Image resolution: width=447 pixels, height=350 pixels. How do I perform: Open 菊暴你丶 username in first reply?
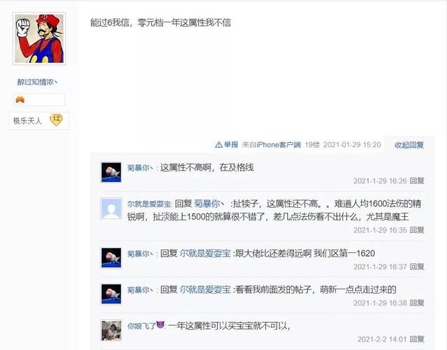(x=140, y=168)
